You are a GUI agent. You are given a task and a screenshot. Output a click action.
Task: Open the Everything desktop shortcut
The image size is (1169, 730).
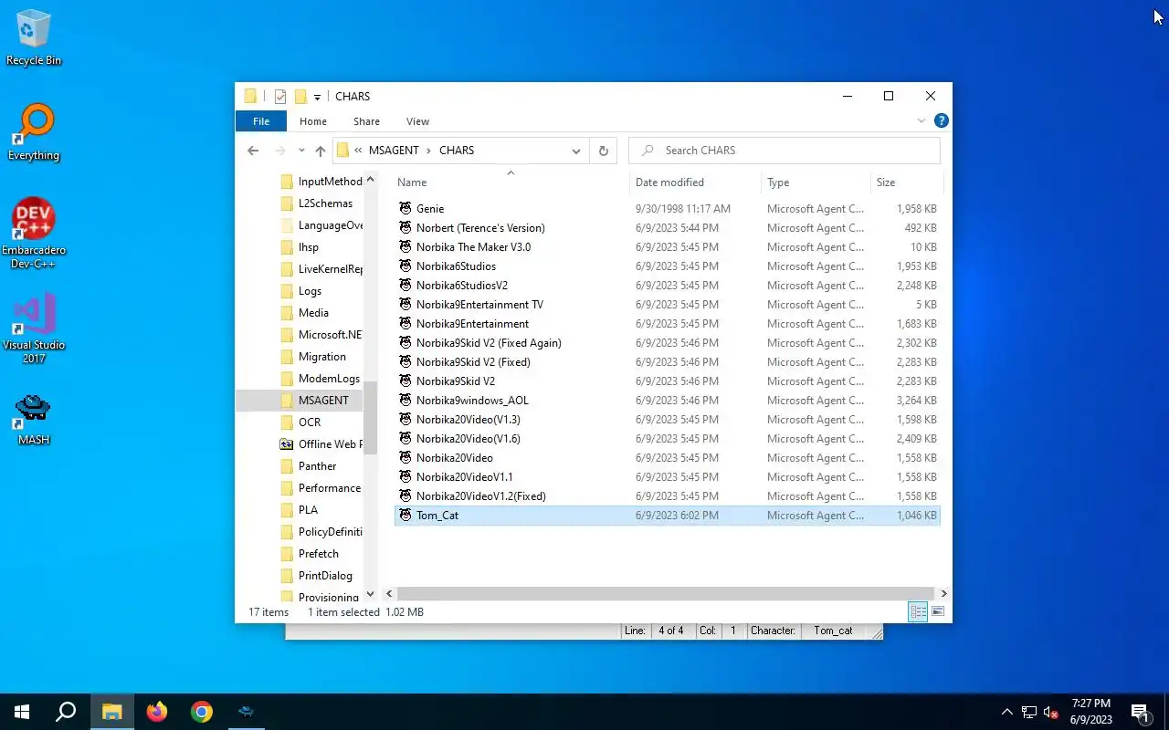tap(34, 133)
